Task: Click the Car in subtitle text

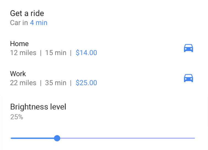Action: (19, 23)
